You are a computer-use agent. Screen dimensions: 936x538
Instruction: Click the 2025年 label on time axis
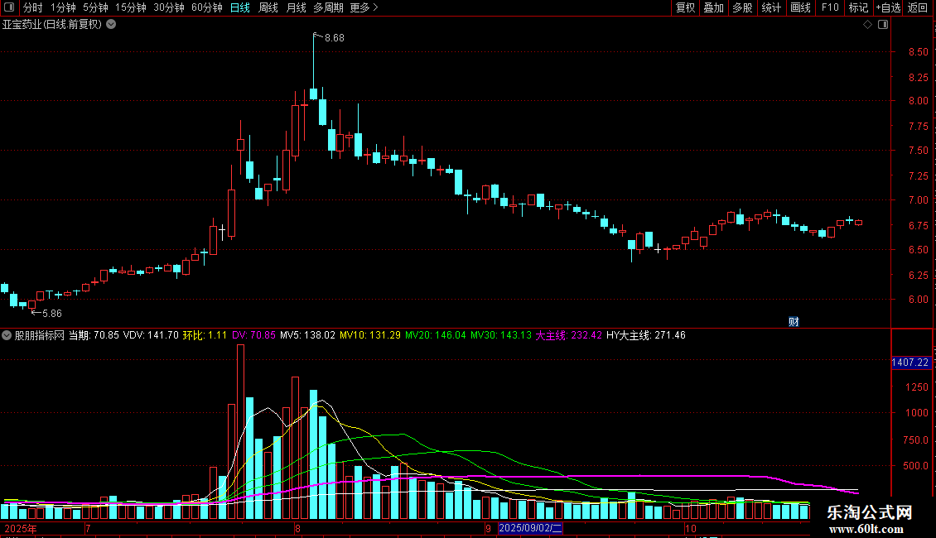click(21, 529)
